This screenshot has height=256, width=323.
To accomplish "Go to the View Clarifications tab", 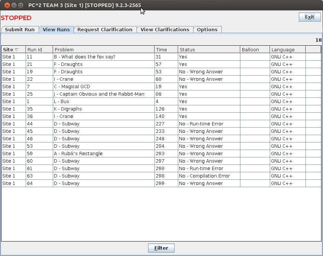I will 165,30.
